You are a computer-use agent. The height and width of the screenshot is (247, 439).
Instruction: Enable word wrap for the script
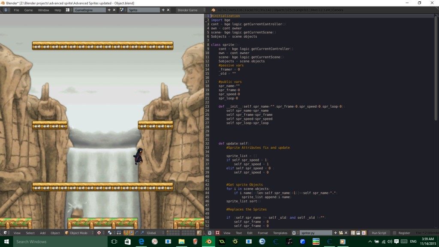pos(358,233)
